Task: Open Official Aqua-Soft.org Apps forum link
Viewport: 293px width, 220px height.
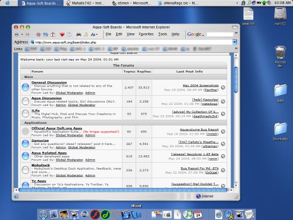Action: click(x=57, y=128)
